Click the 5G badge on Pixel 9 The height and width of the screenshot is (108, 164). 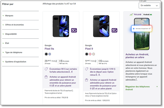click(x=114, y=30)
